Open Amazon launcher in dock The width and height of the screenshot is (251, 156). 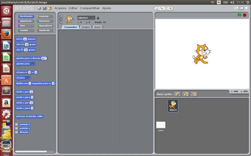(x=6, y=103)
